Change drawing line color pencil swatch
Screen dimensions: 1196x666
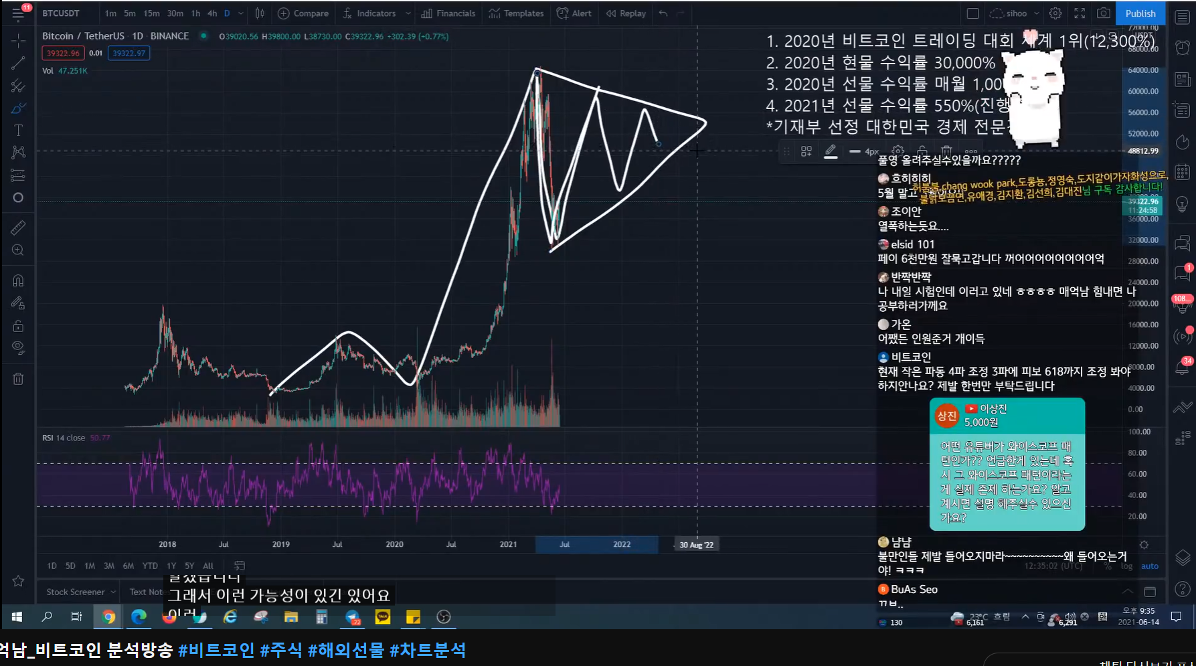point(831,152)
